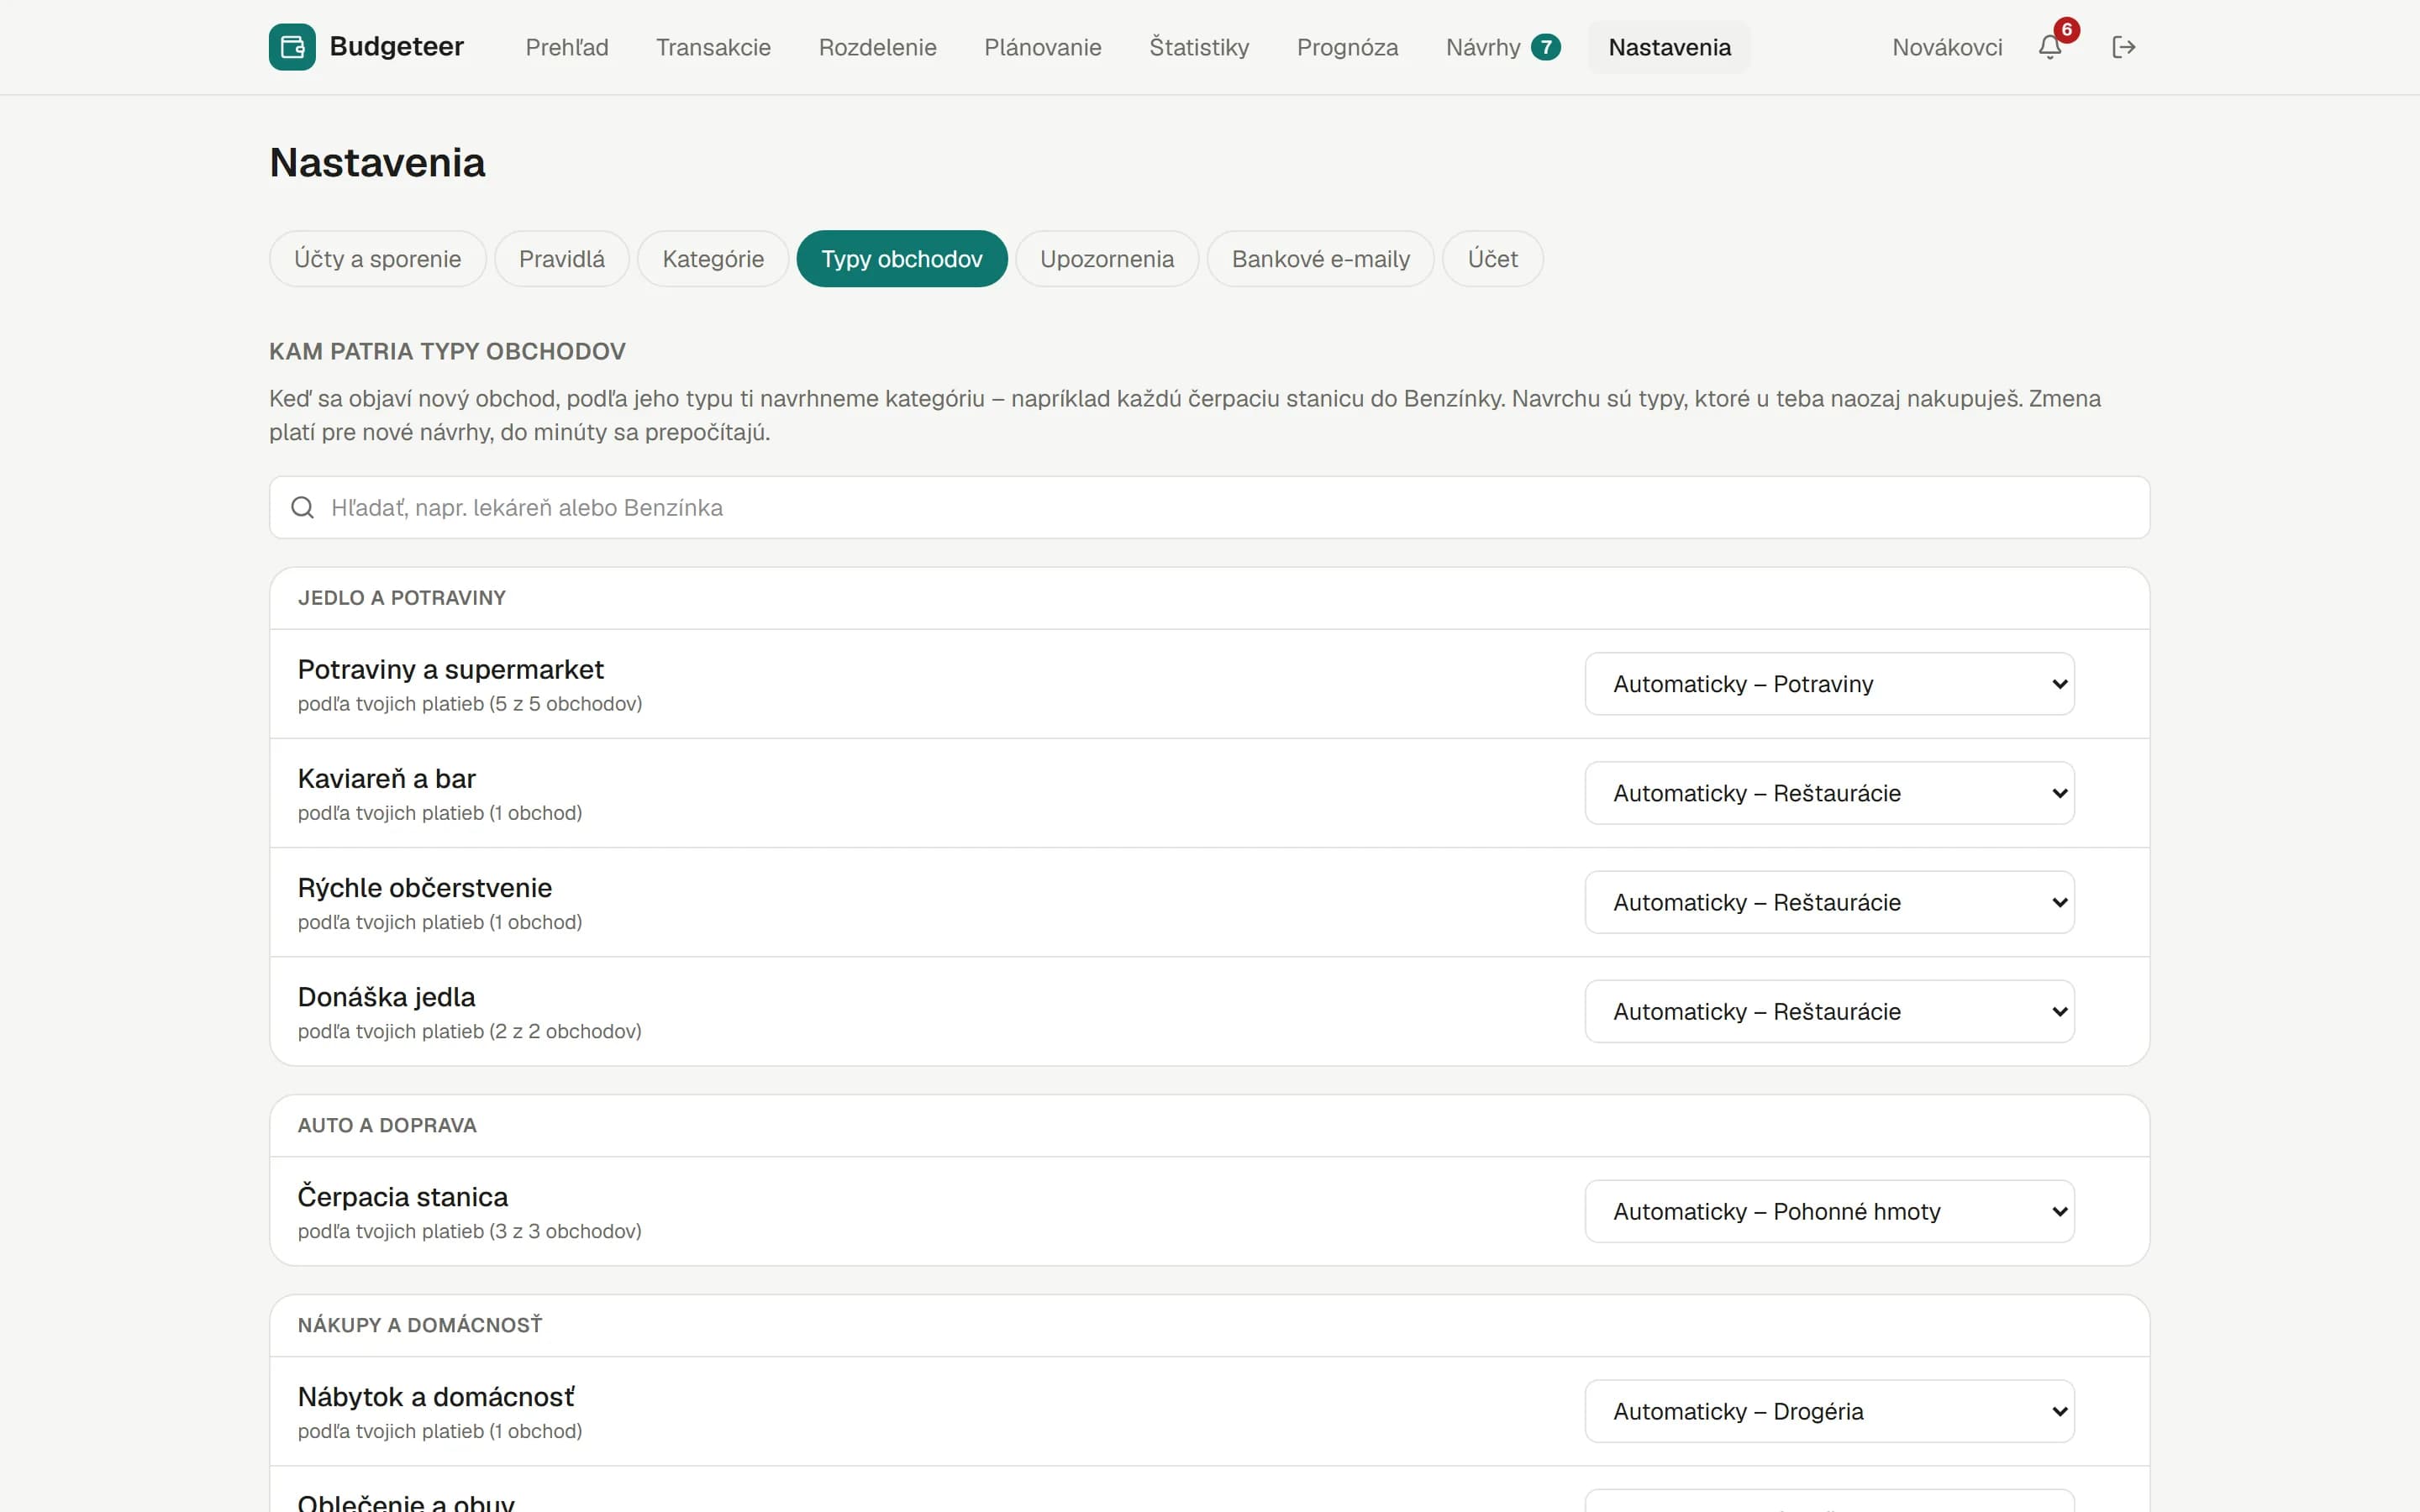This screenshot has width=2420, height=1512.
Task: Open the Rýchle občerstvenie dropdown
Action: coord(1829,902)
